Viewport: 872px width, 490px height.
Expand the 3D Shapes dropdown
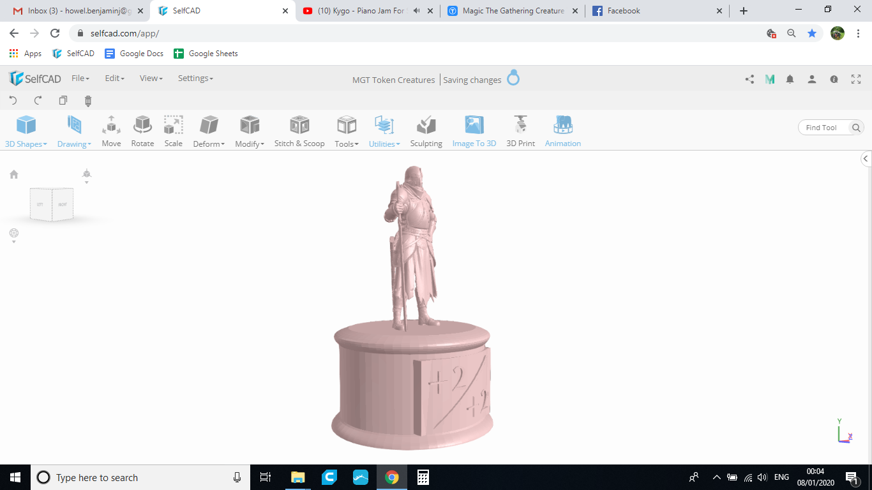[26, 131]
